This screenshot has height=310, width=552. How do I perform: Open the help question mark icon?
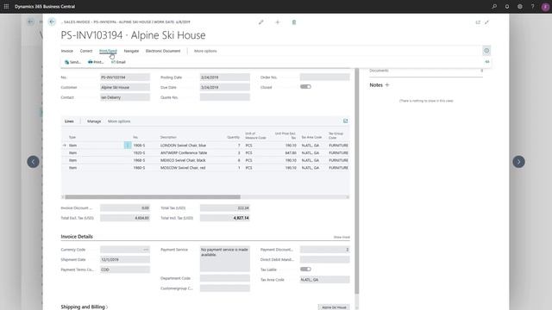coord(532,6)
